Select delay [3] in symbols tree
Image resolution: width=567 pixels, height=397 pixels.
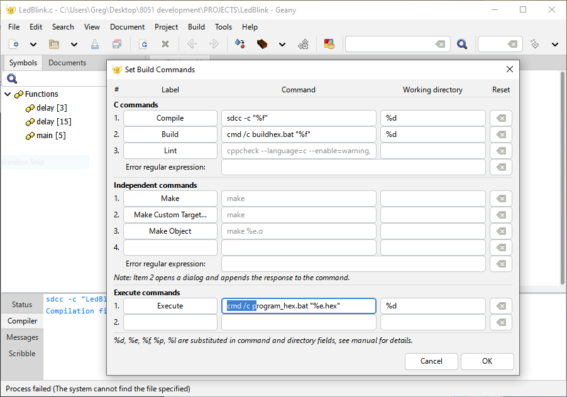click(52, 108)
